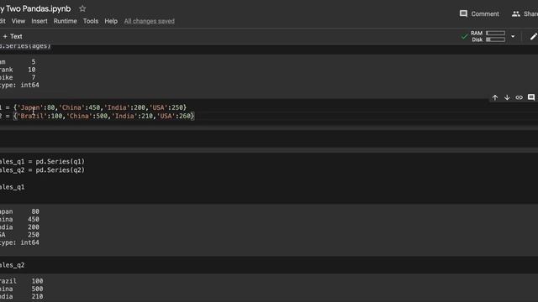Click output value 10 in the rank row

32,70
